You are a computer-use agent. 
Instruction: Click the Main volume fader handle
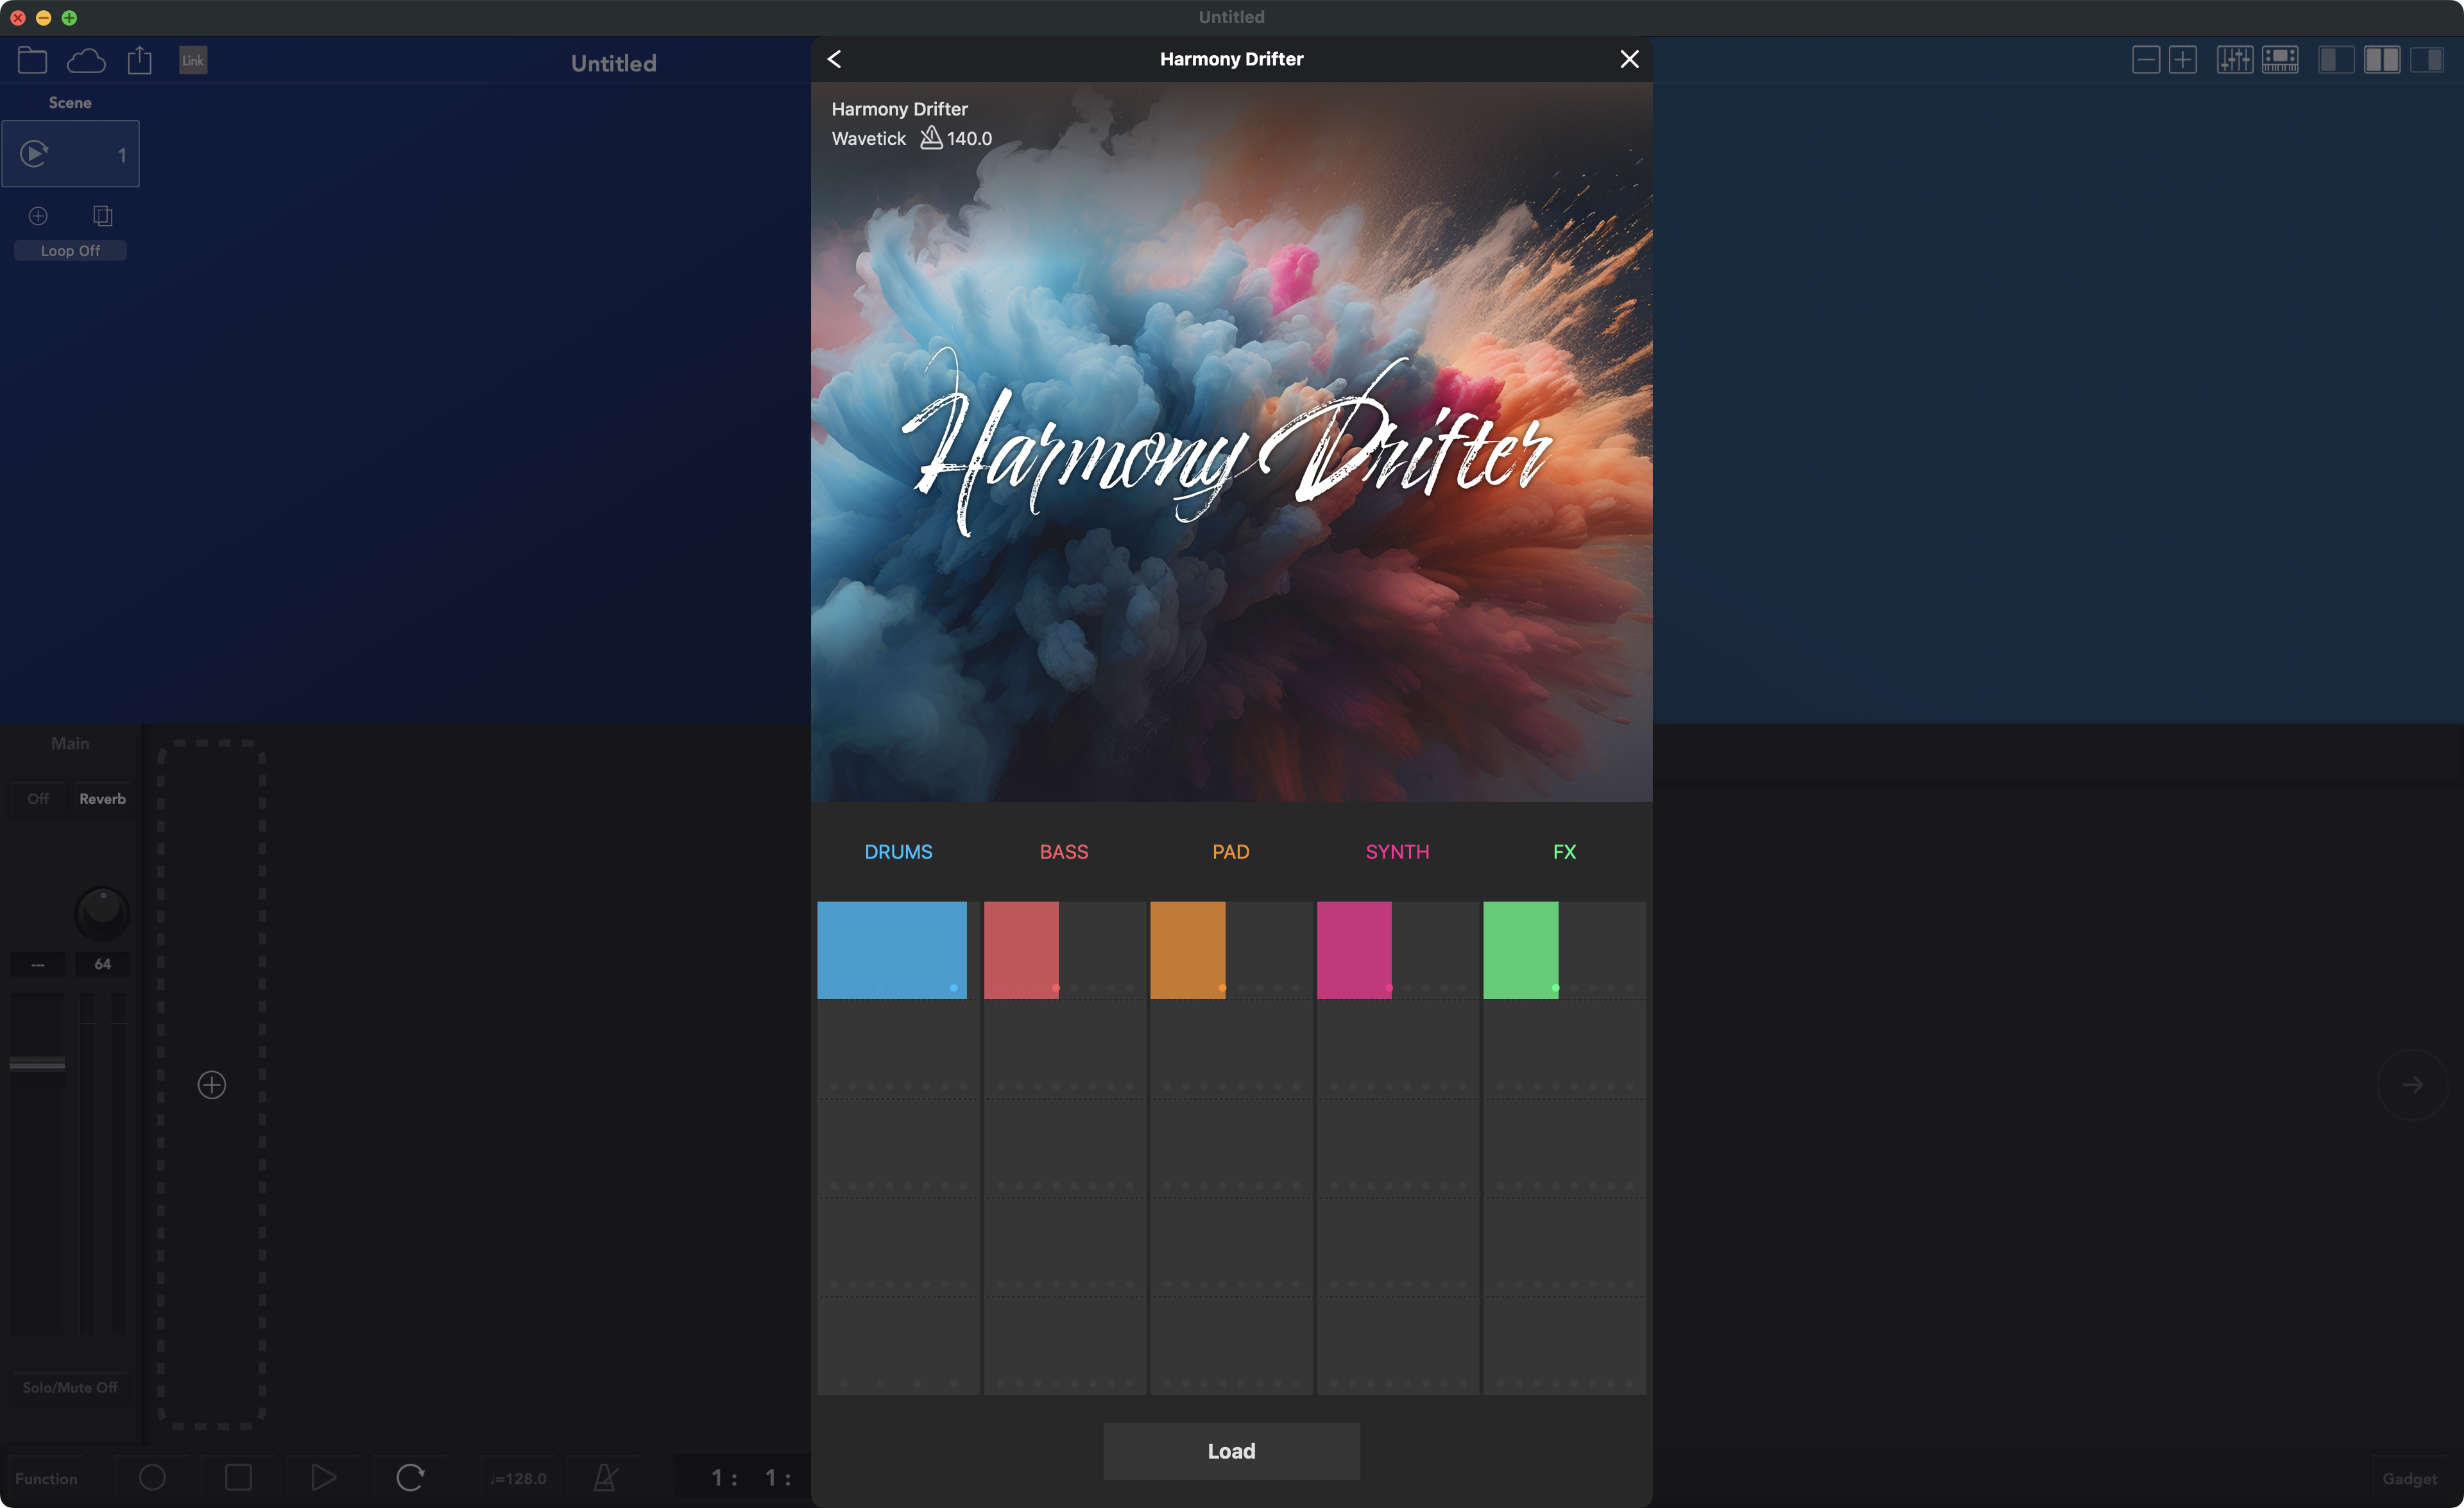click(x=37, y=1064)
